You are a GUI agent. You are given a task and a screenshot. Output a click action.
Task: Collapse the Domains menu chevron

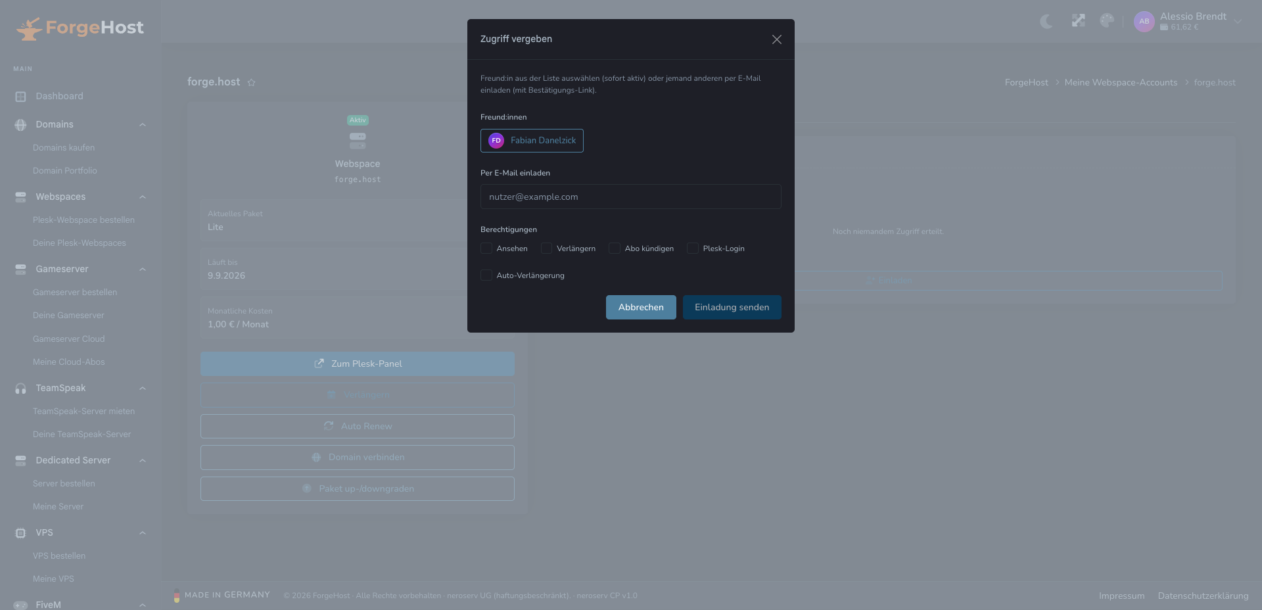143,125
